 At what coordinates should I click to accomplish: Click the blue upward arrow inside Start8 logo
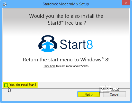point(48,46)
